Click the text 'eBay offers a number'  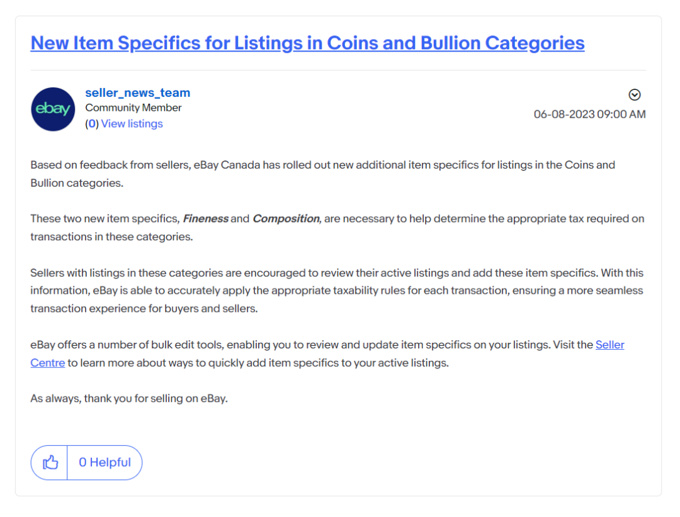pyautogui.click(x=80, y=345)
